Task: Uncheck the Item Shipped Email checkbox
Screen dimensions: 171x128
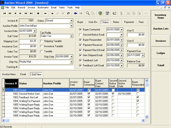Action: (x=80, y=55)
